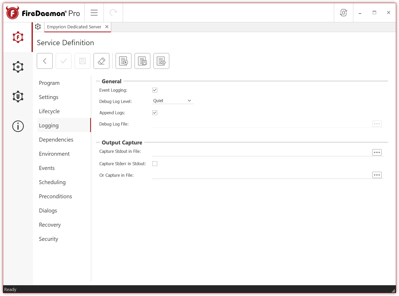
Task: Click the Ready status text
Action: point(10,289)
